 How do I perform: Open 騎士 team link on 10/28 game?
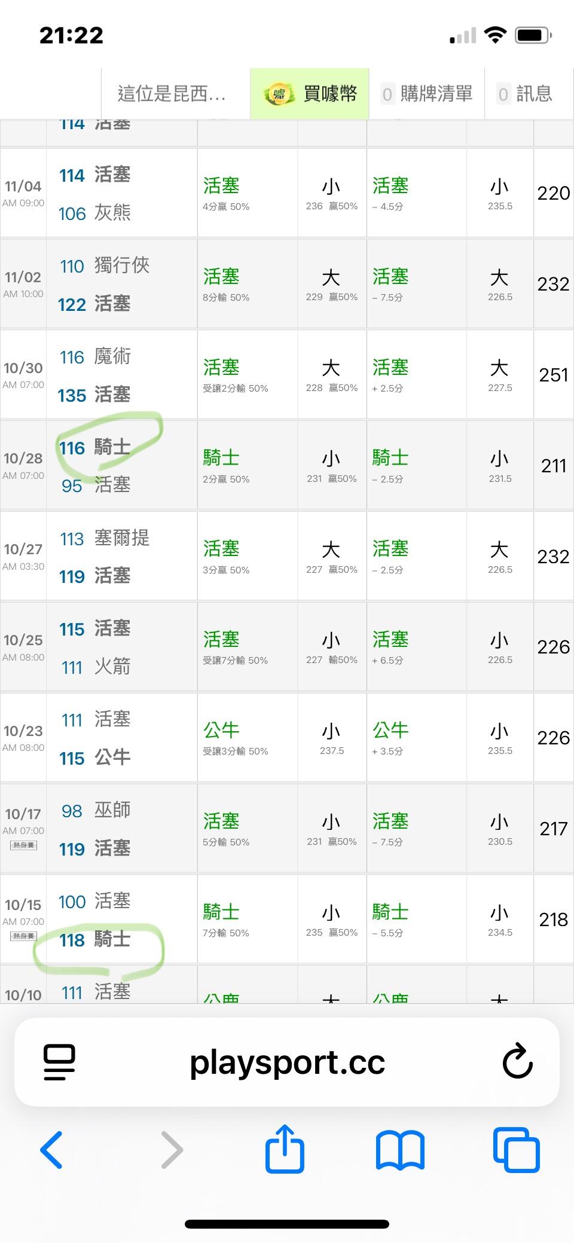coord(112,447)
